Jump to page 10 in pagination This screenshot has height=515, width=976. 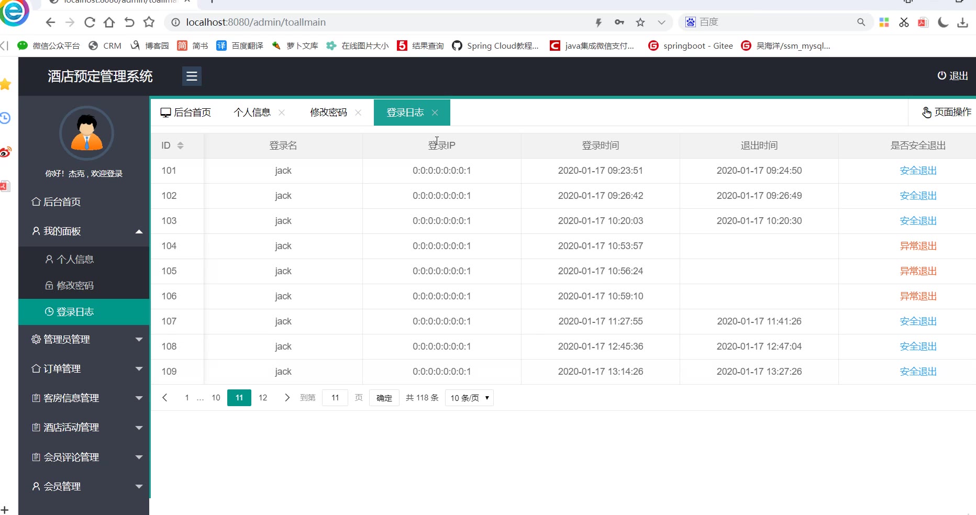216,398
